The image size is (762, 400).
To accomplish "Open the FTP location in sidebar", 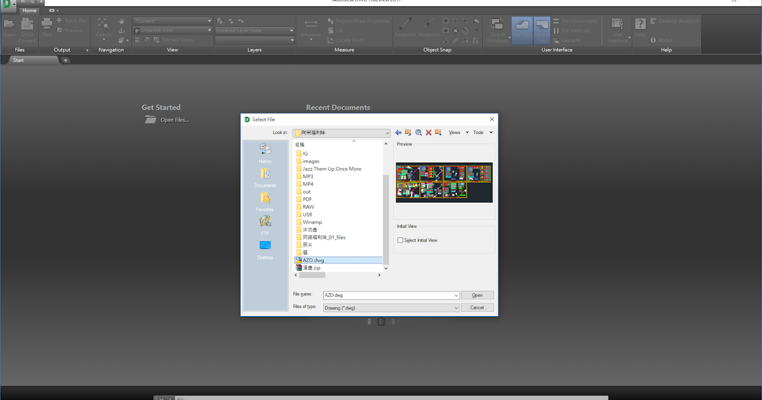I will pos(265,226).
